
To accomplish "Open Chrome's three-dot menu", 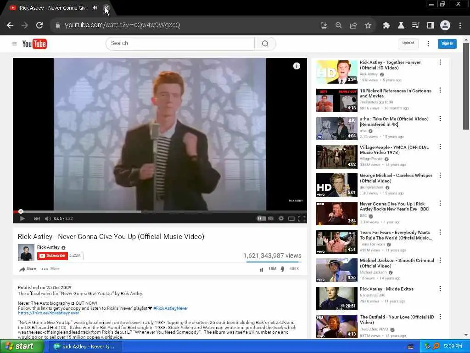I will click(460, 25).
